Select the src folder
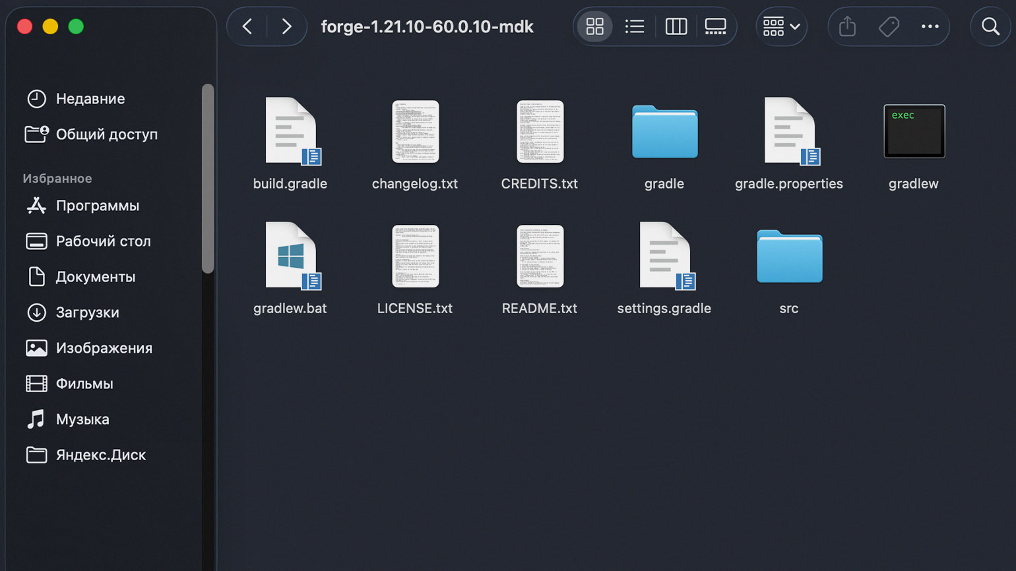Viewport: 1016px width, 571px height. tap(789, 256)
